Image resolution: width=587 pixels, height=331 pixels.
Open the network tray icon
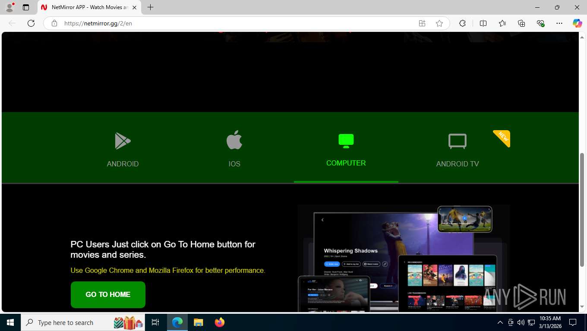pyautogui.click(x=531, y=322)
